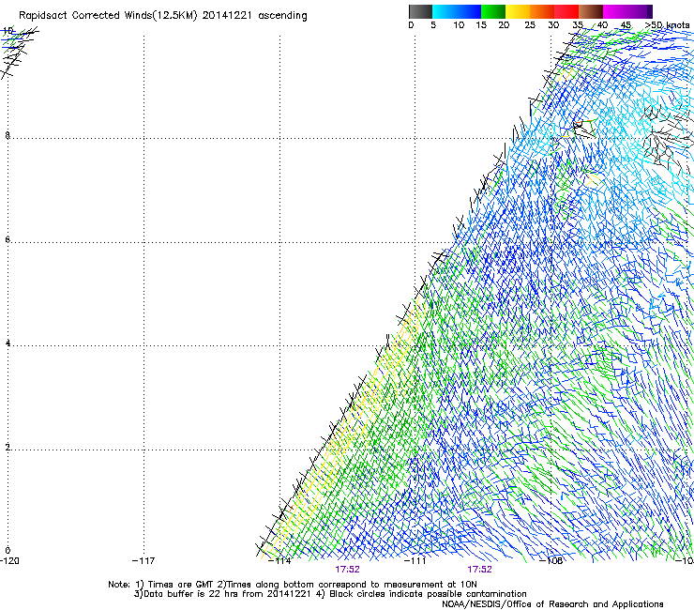Click the '20141221' date in the title
694x610 pixels.
click(x=227, y=16)
